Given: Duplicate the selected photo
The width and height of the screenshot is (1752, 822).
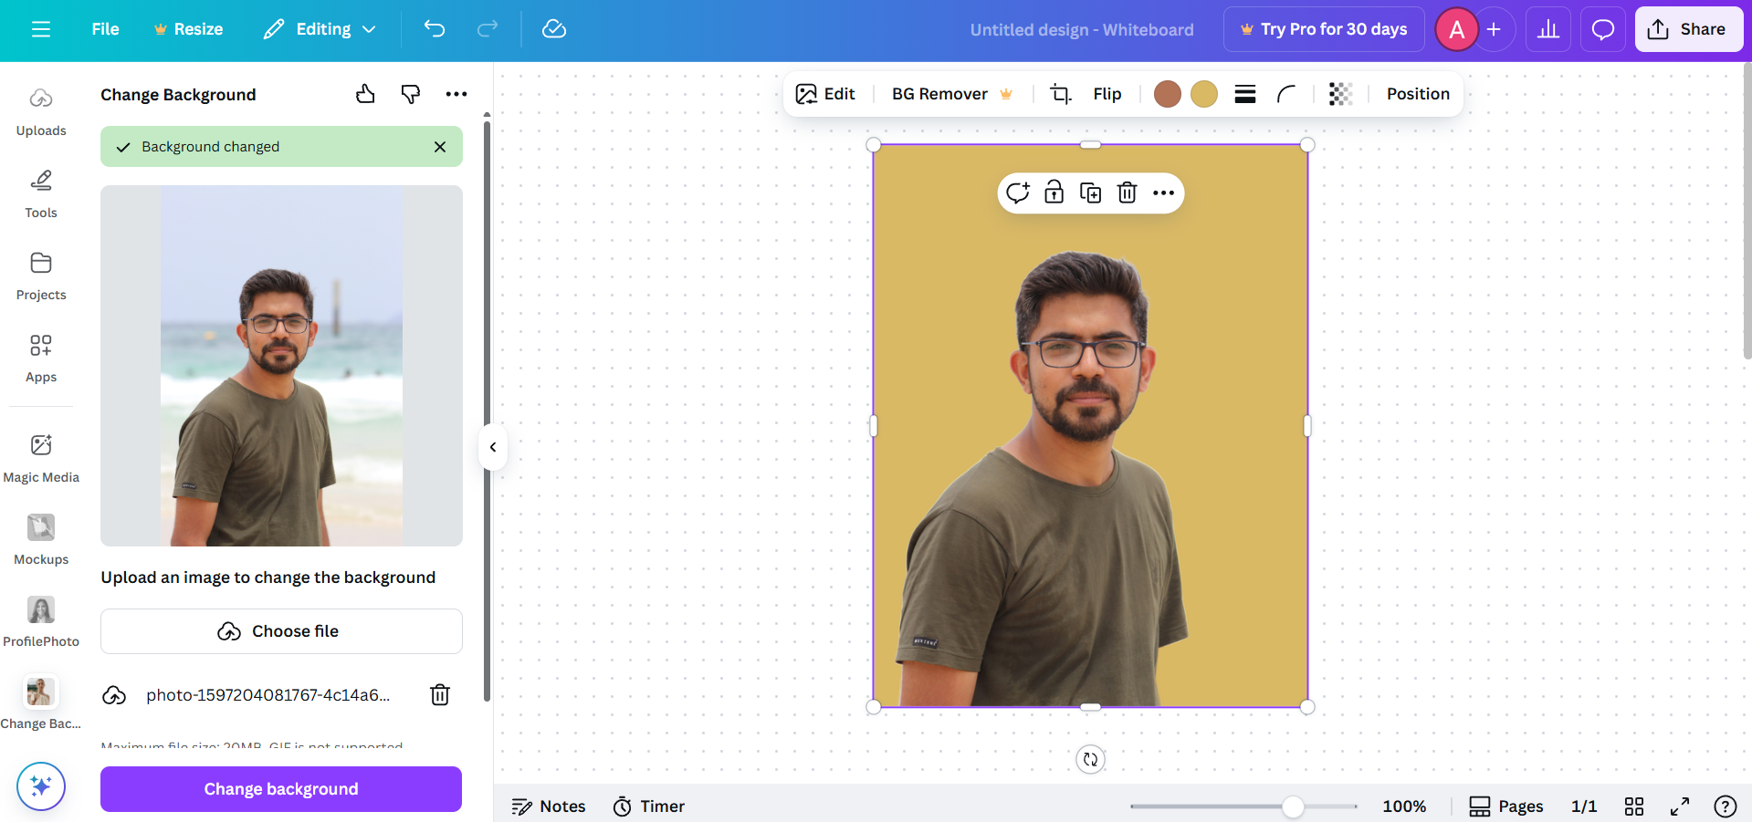Looking at the screenshot, I should pyautogui.click(x=1090, y=192).
